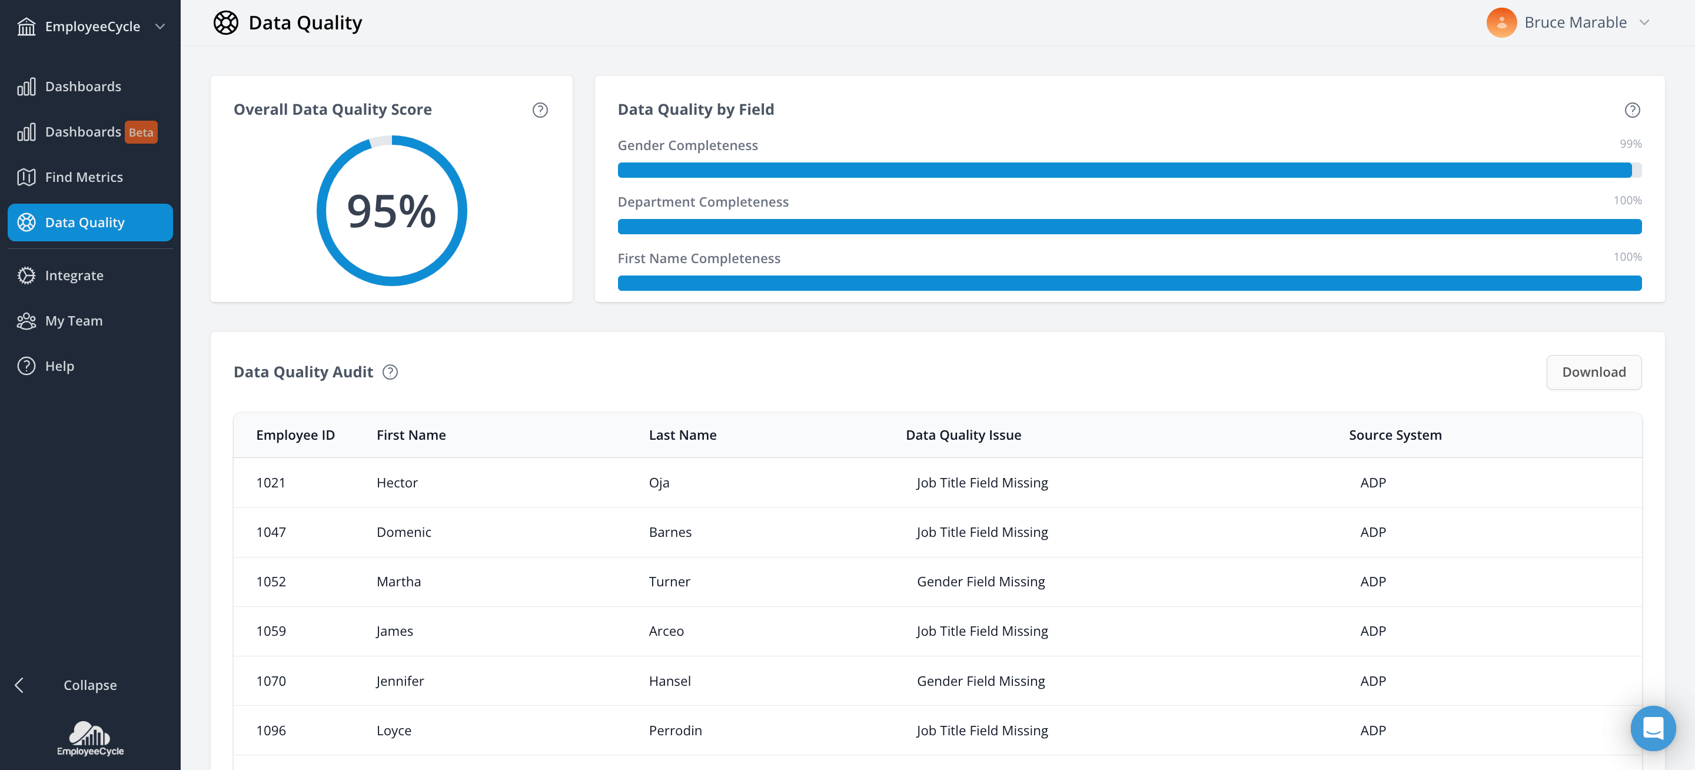Click the Integrate gear icon
The image size is (1695, 770).
pyautogui.click(x=26, y=275)
